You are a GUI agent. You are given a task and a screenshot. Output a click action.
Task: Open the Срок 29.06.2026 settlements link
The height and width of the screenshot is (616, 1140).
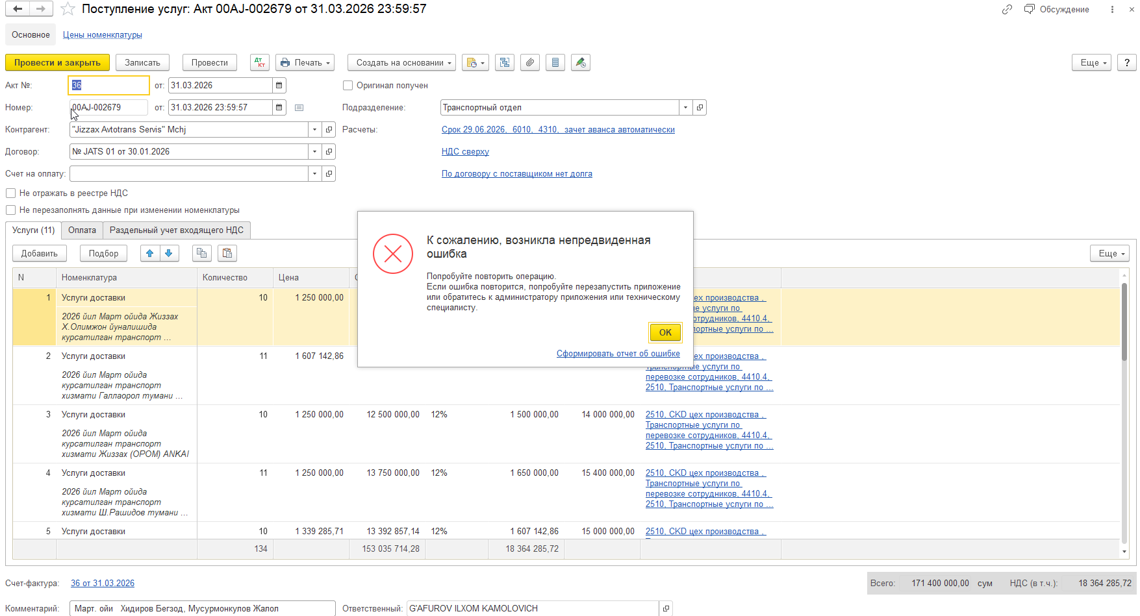point(558,129)
